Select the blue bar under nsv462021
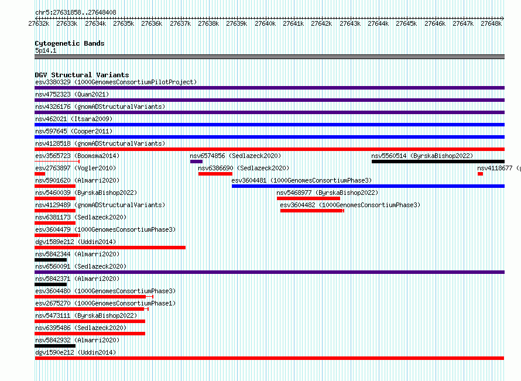Image resolution: width=521 pixels, height=381 pixels. (x=269, y=125)
